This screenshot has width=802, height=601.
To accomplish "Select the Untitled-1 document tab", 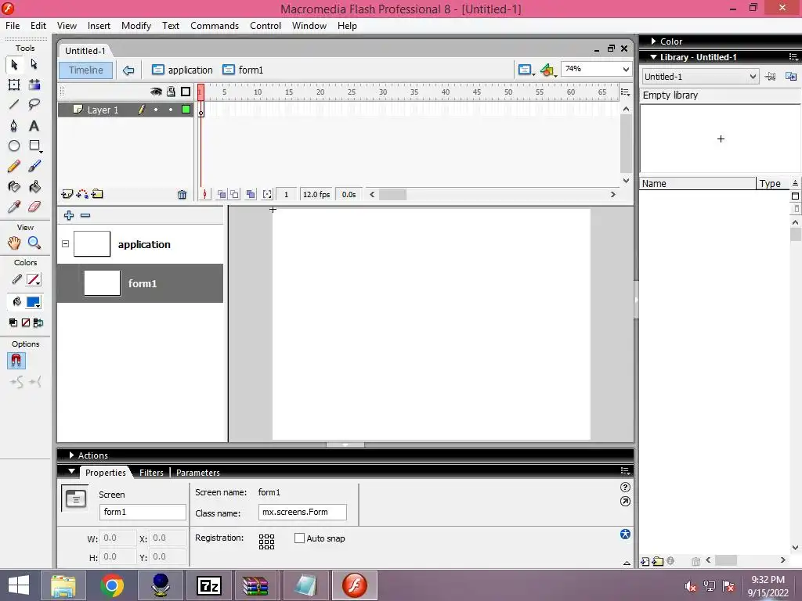I will [85, 51].
